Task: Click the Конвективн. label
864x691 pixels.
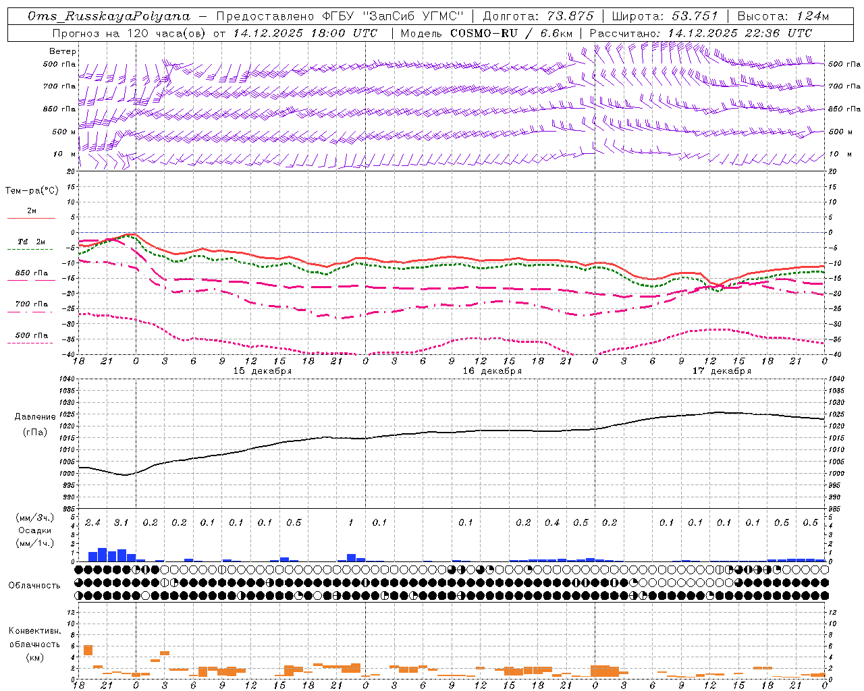Action: click(34, 631)
